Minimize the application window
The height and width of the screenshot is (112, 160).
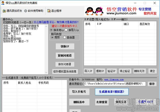[x=135, y=3]
